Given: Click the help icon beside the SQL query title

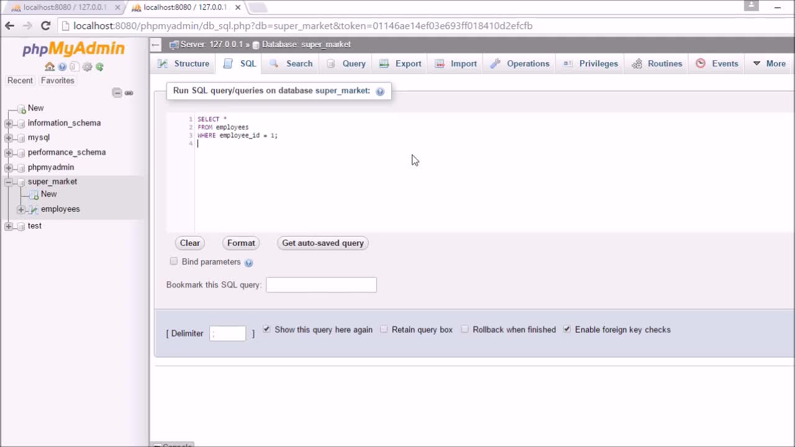Looking at the screenshot, I should click(380, 91).
